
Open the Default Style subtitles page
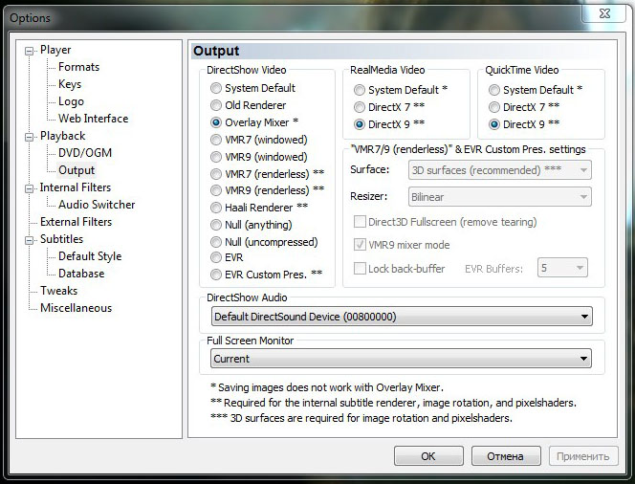click(90, 256)
